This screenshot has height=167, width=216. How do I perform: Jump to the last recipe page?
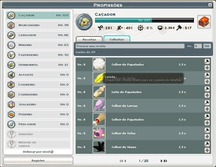pyautogui.click(x=165, y=161)
